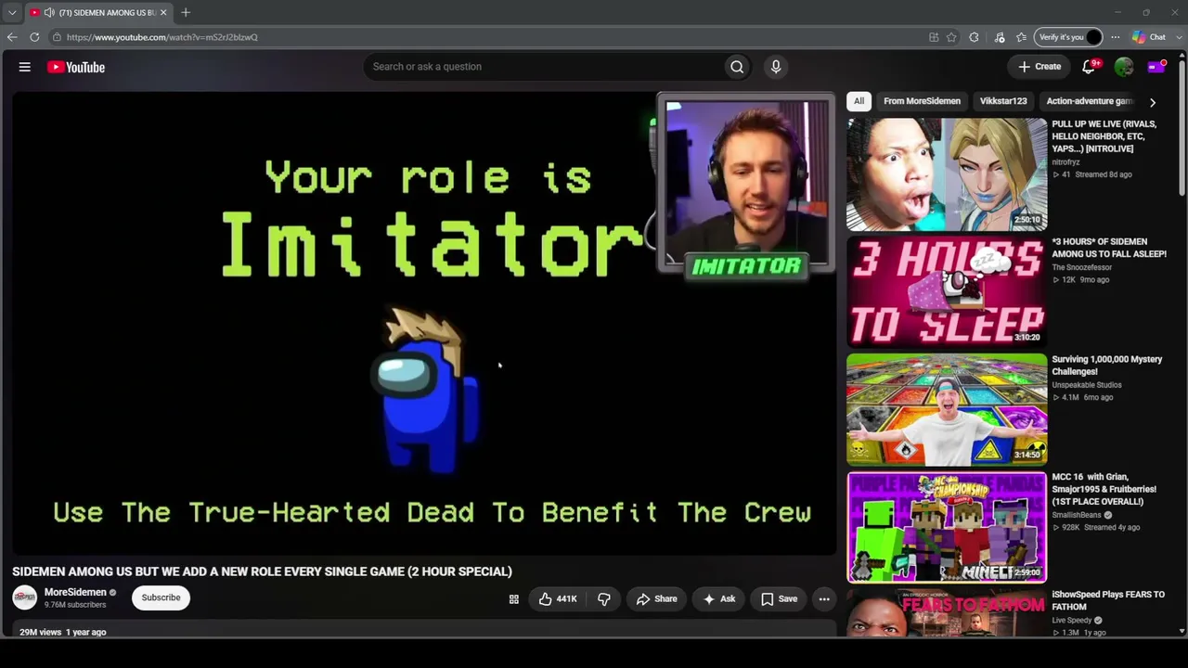1188x668 pixels.
Task: Dislike this video
Action: pos(604,599)
